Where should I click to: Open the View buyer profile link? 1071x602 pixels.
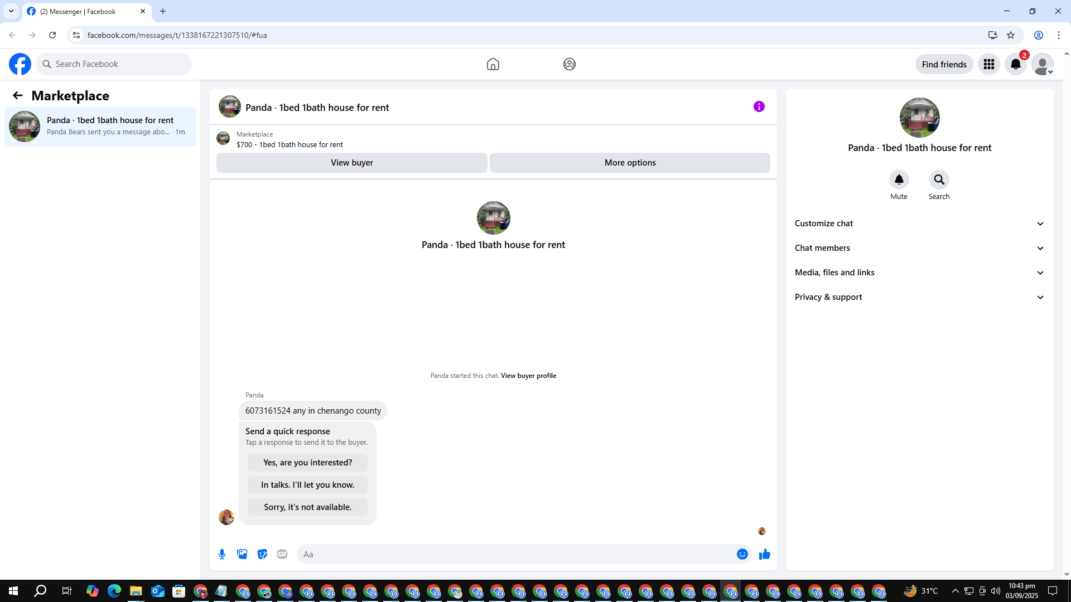[528, 376]
